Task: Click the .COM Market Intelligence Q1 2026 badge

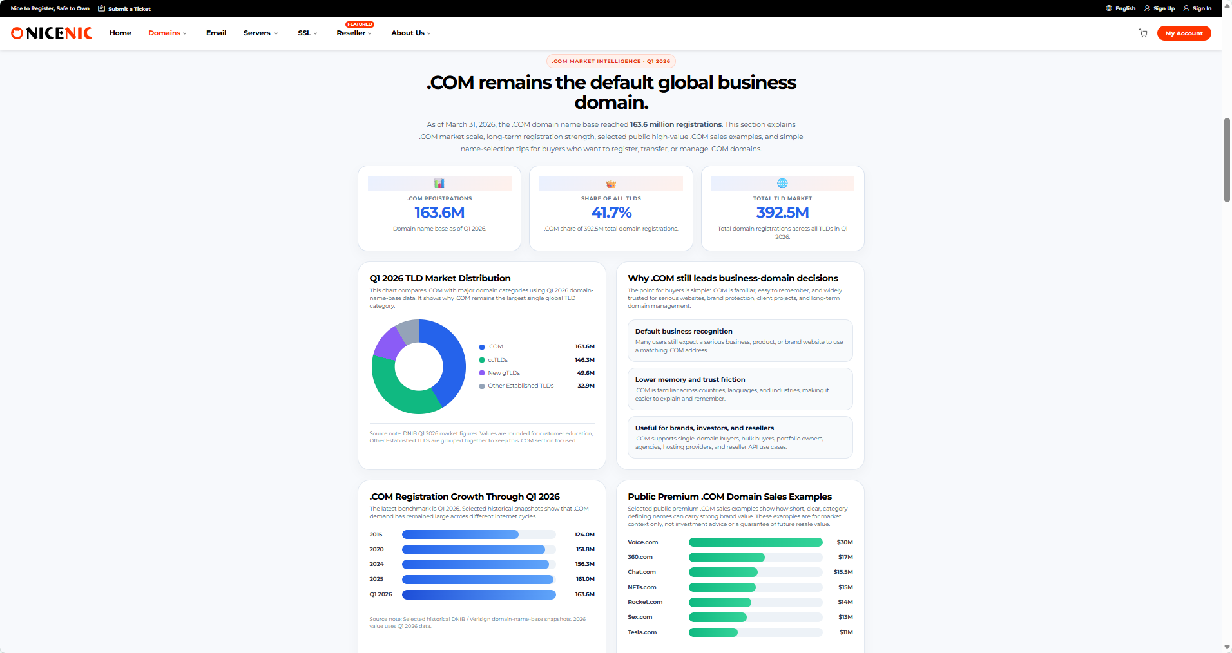Action: click(611, 61)
